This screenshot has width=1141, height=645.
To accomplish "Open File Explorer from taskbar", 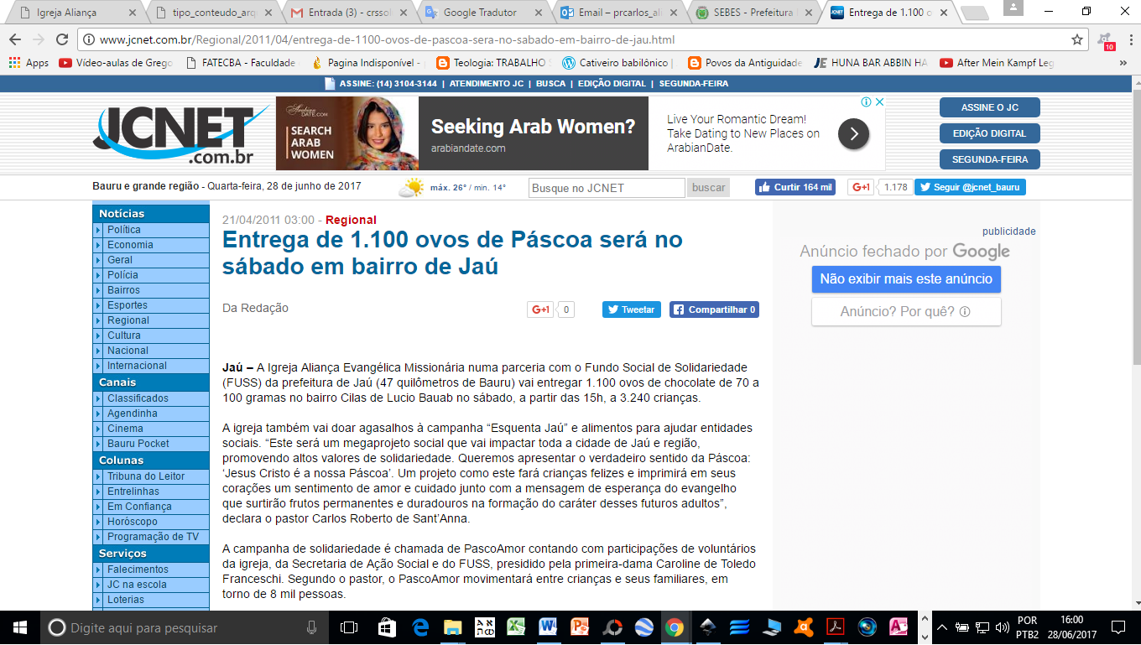I will point(453,627).
